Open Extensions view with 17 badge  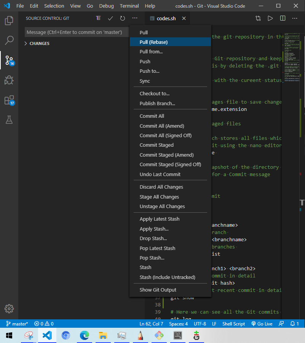10,100
